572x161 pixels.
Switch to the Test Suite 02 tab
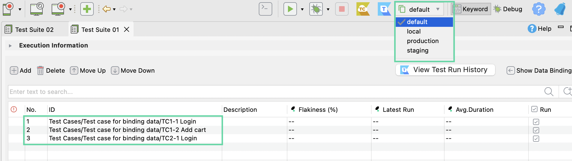(34, 30)
